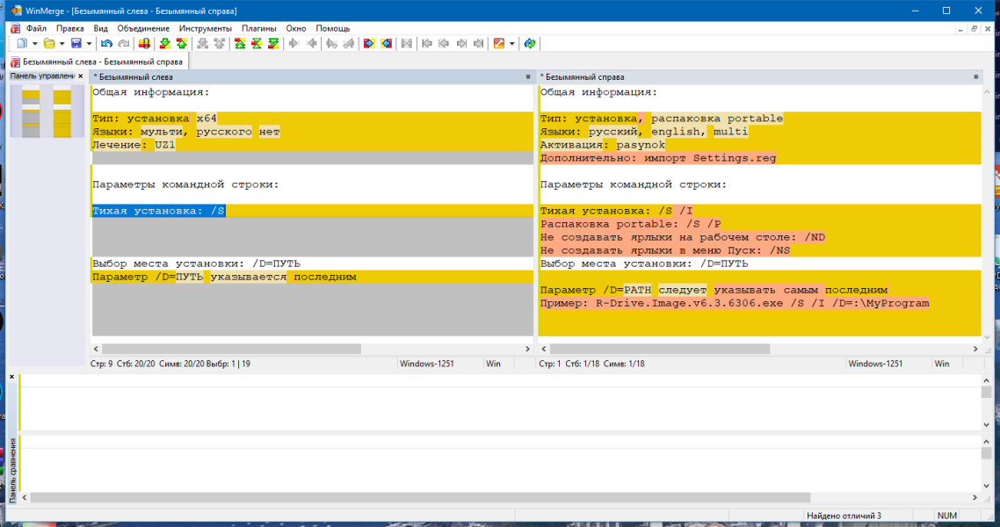Expand the Options wrench dropdown arrow
This screenshot has height=527, width=1000.
[511, 43]
